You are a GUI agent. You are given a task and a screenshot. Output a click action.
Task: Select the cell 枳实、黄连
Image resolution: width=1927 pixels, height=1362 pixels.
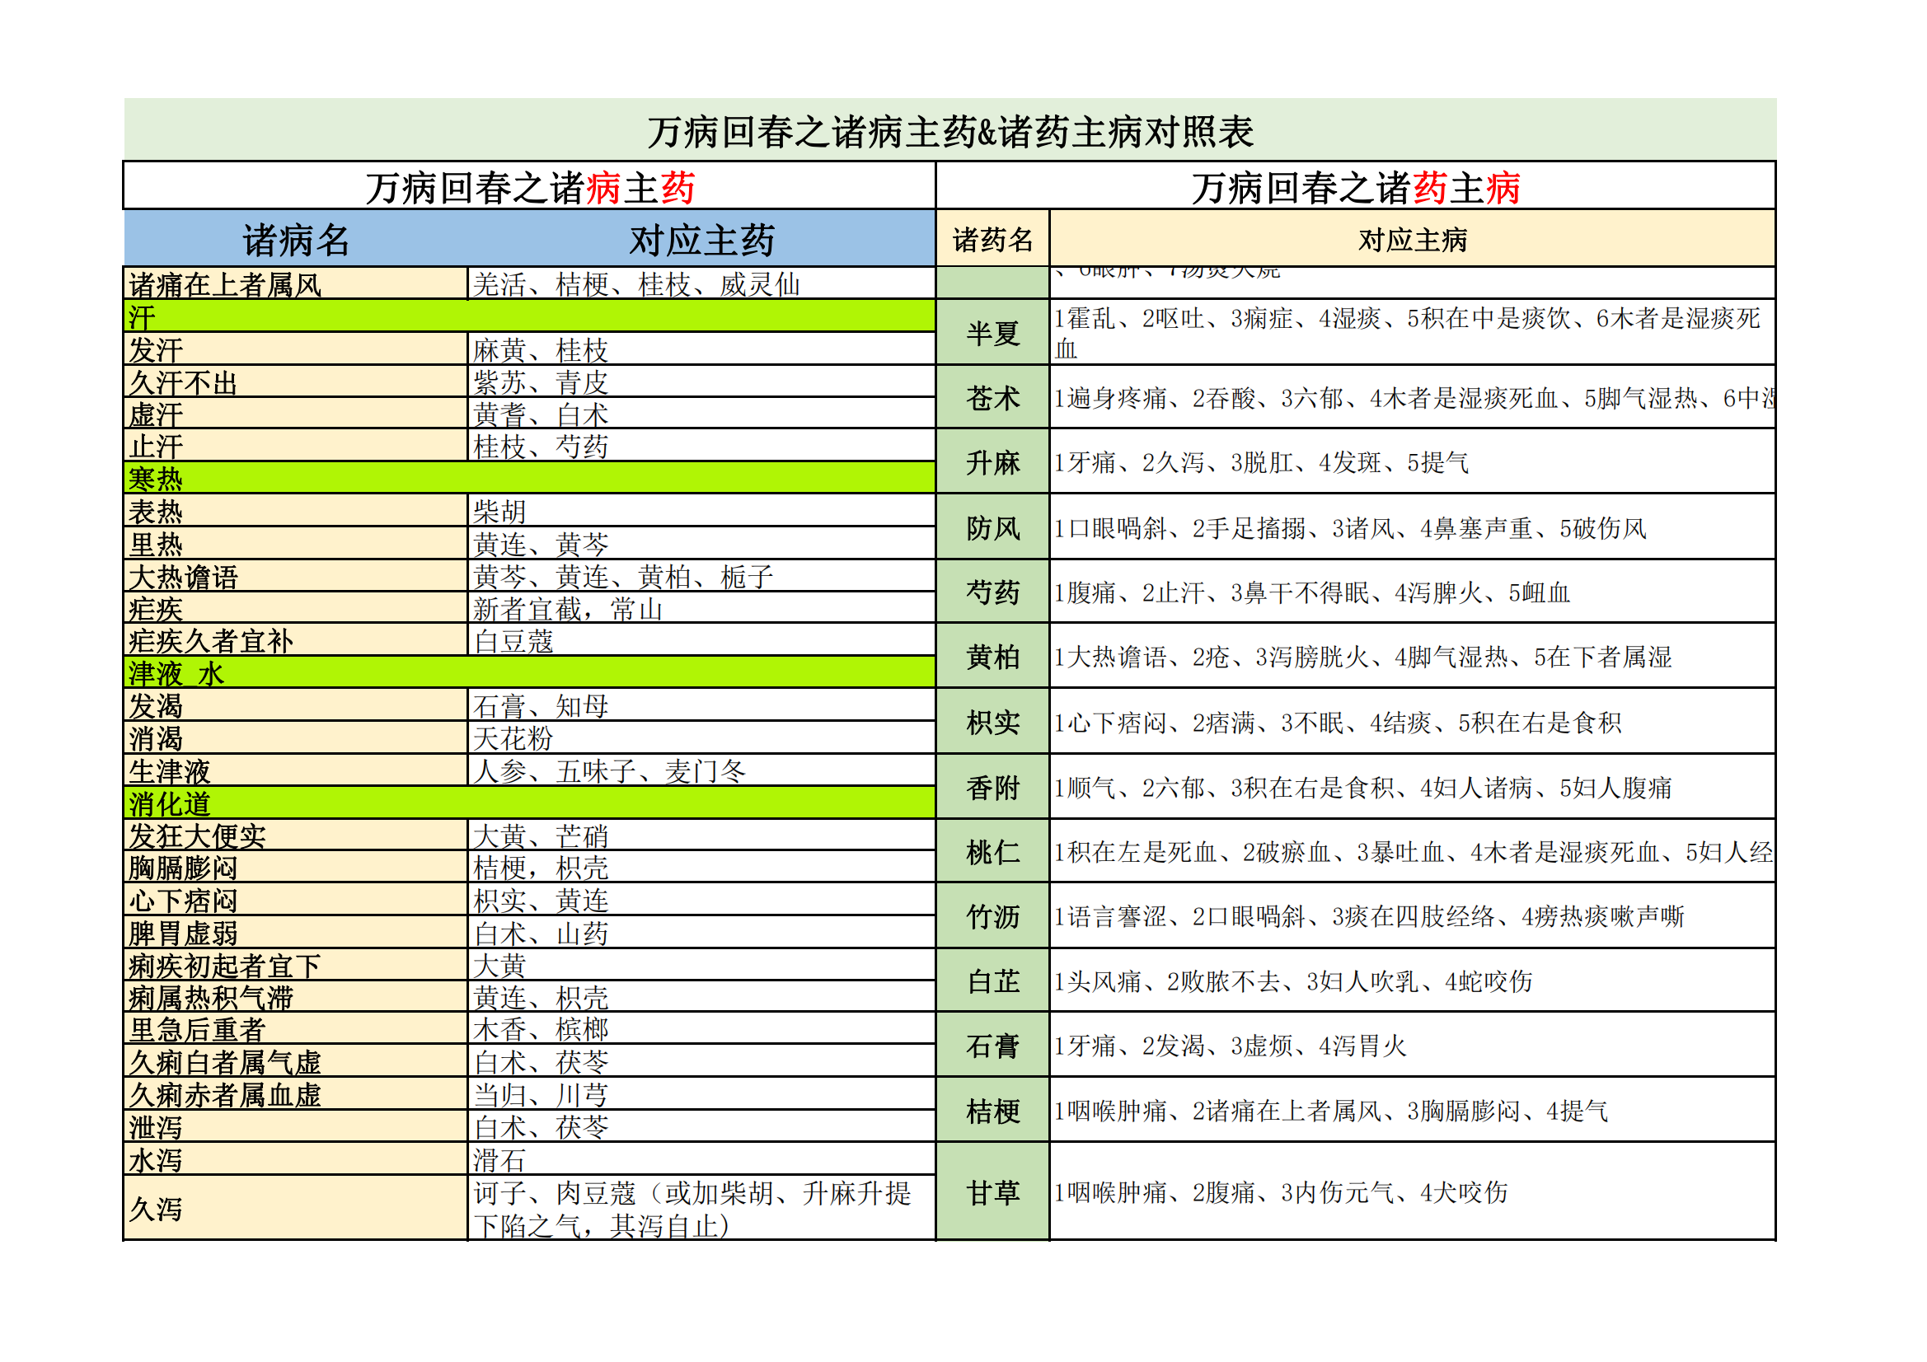click(x=701, y=901)
